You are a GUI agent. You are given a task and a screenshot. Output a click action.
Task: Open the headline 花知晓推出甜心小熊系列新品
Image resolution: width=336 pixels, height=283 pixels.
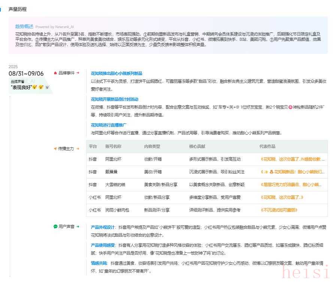[116, 73]
